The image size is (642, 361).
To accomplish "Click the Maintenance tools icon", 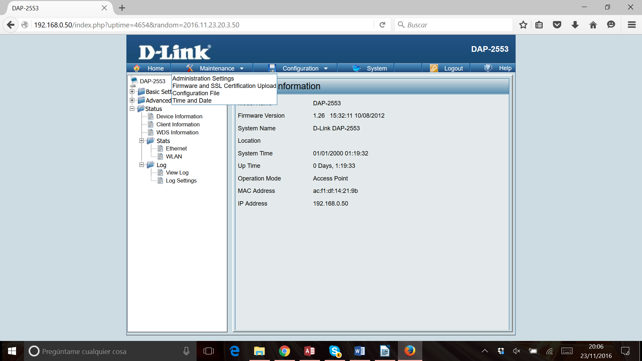I will pyautogui.click(x=190, y=68).
